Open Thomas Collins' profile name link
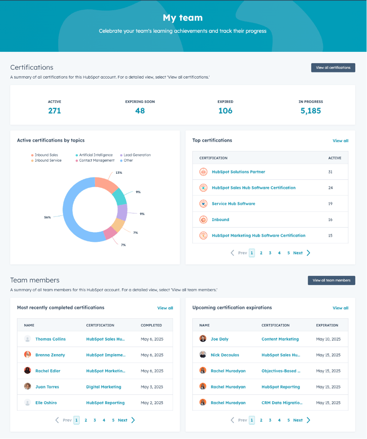367x439 pixels. (x=50, y=339)
